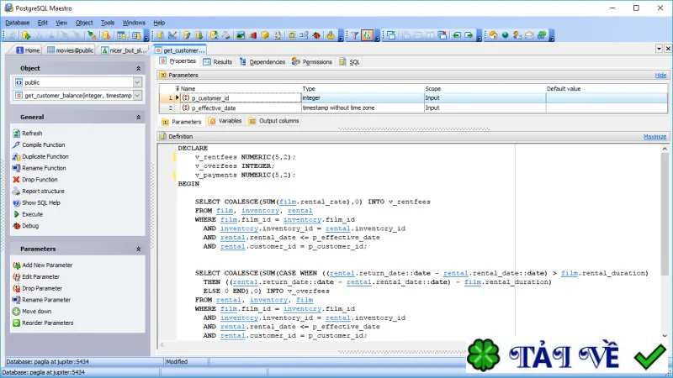Open overflow arrow of the rightmost toolbar

[x=552, y=36]
